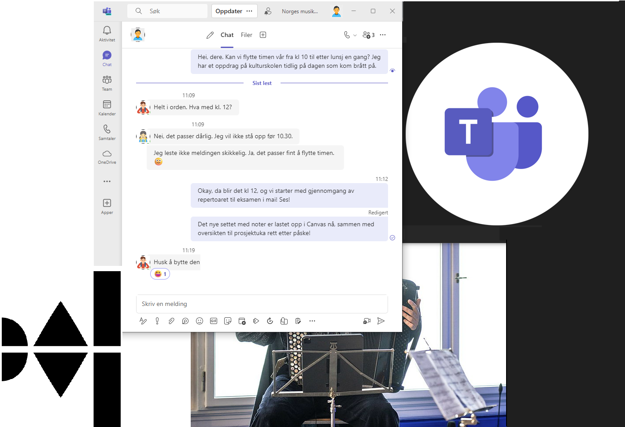The width and height of the screenshot is (625, 427).
Task: Expand more apps ellipsis in left sidebar
Action: [x=107, y=181]
